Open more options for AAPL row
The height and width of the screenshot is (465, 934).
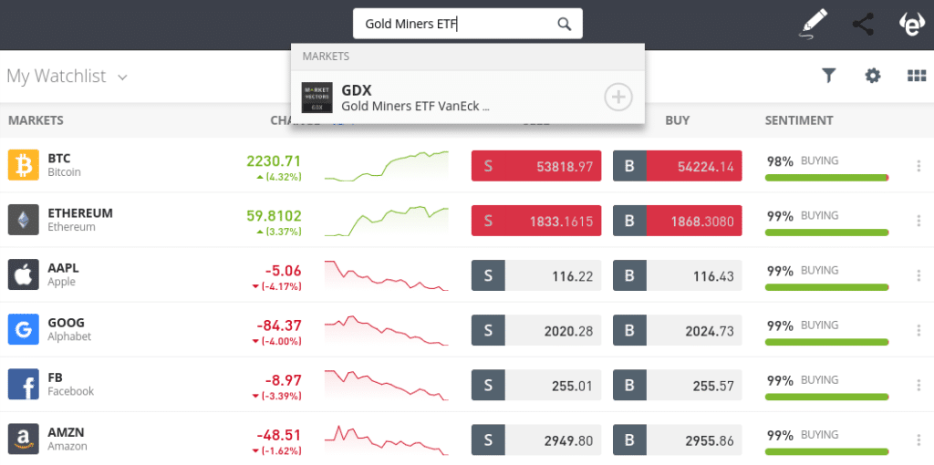click(918, 275)
